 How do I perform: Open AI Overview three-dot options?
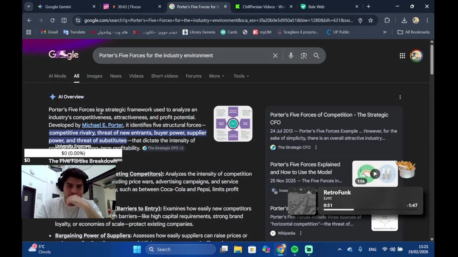point(400,97)
